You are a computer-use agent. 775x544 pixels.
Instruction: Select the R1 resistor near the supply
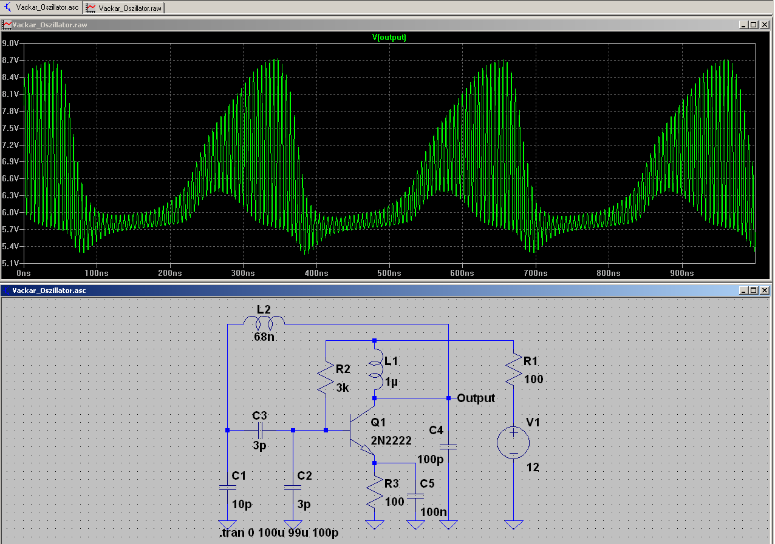513,370
